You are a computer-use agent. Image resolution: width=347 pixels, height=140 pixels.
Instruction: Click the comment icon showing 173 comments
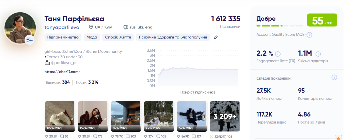[x=95, y=136]
